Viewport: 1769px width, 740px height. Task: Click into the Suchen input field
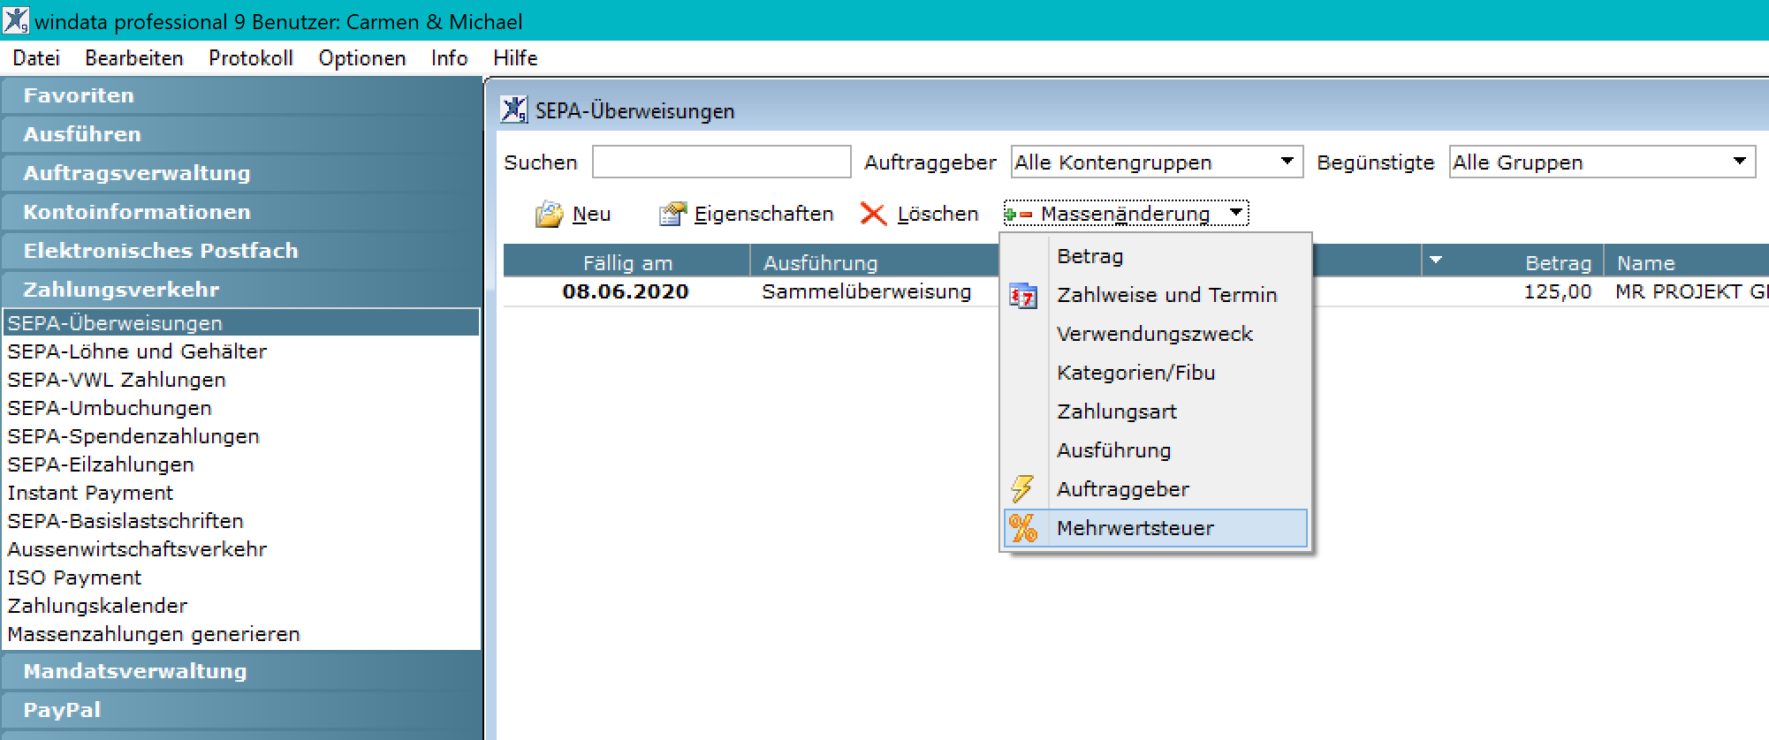click(x=721, y=162)
